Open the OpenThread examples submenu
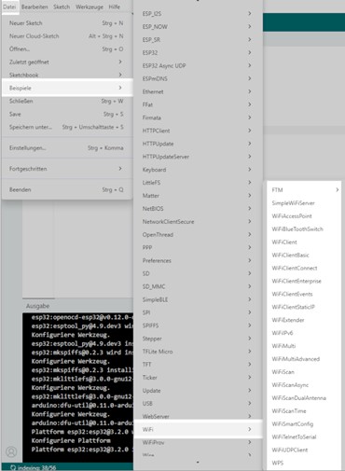Viewport: 345px width, 471px height. pyautogui.click(x=198, y=235)
